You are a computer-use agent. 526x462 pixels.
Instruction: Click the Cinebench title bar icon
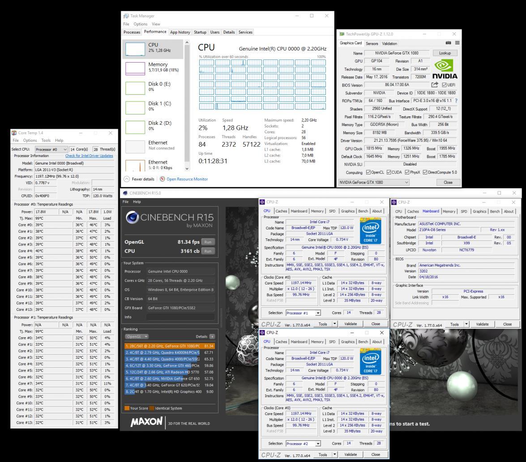point(125,193)
